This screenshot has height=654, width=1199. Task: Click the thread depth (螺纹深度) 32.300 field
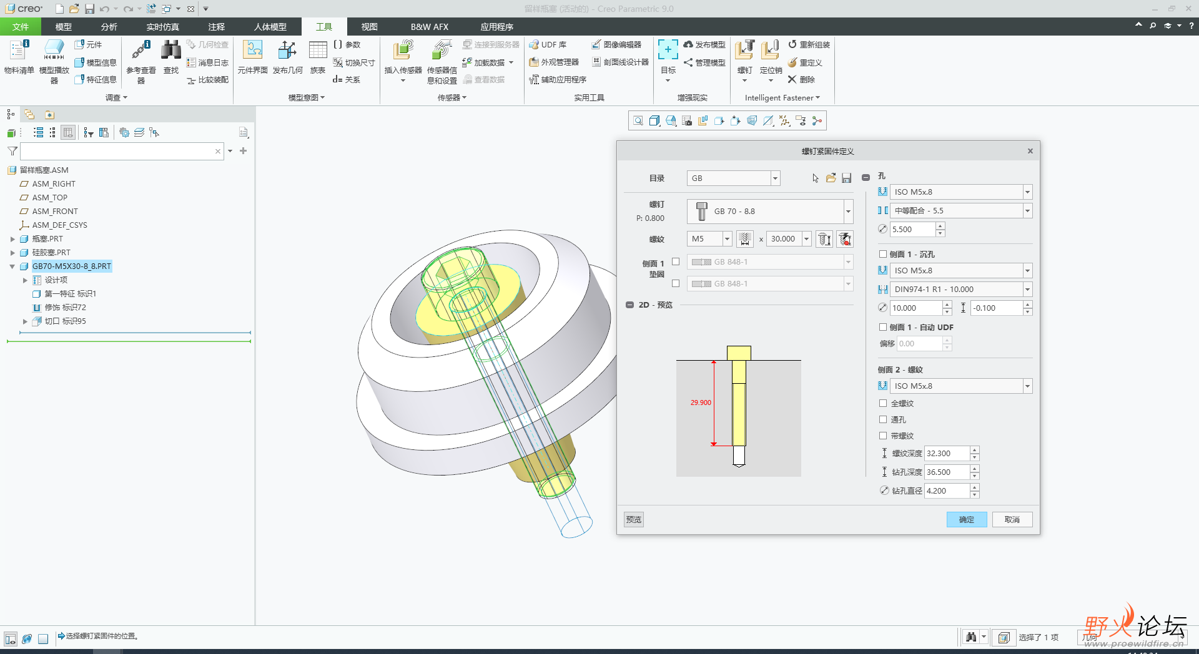click(x=947, y=454)
